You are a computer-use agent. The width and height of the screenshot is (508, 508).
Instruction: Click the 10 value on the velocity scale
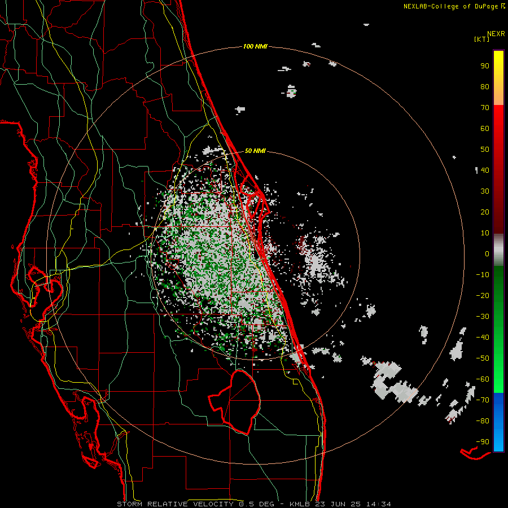click(x=485, y=233)
